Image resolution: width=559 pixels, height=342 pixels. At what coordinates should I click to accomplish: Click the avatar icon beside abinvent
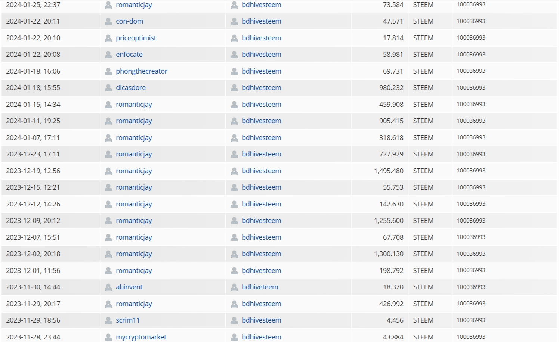click(108, 287)
